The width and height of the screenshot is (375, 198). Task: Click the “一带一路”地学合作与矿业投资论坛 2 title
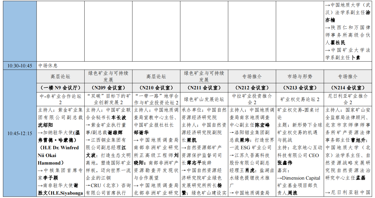(156, 99)
